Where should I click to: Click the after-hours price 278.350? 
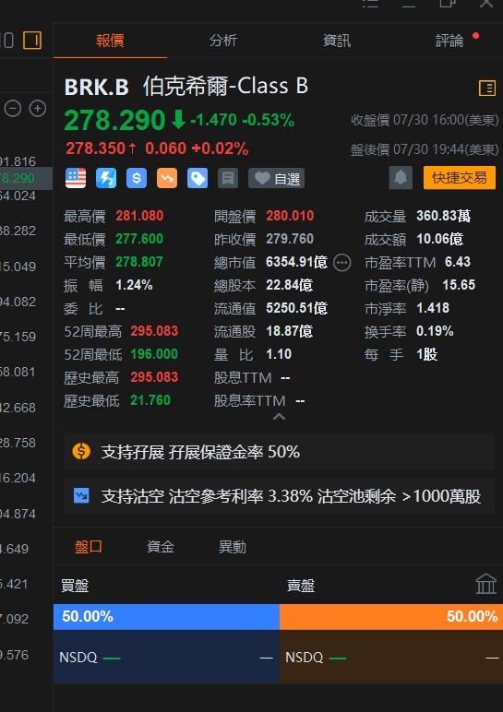(x=95, y=148)
